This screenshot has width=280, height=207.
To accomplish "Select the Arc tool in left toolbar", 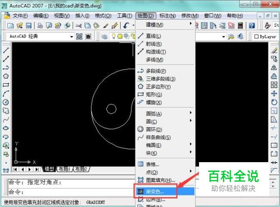I will (x=6, y=94).
